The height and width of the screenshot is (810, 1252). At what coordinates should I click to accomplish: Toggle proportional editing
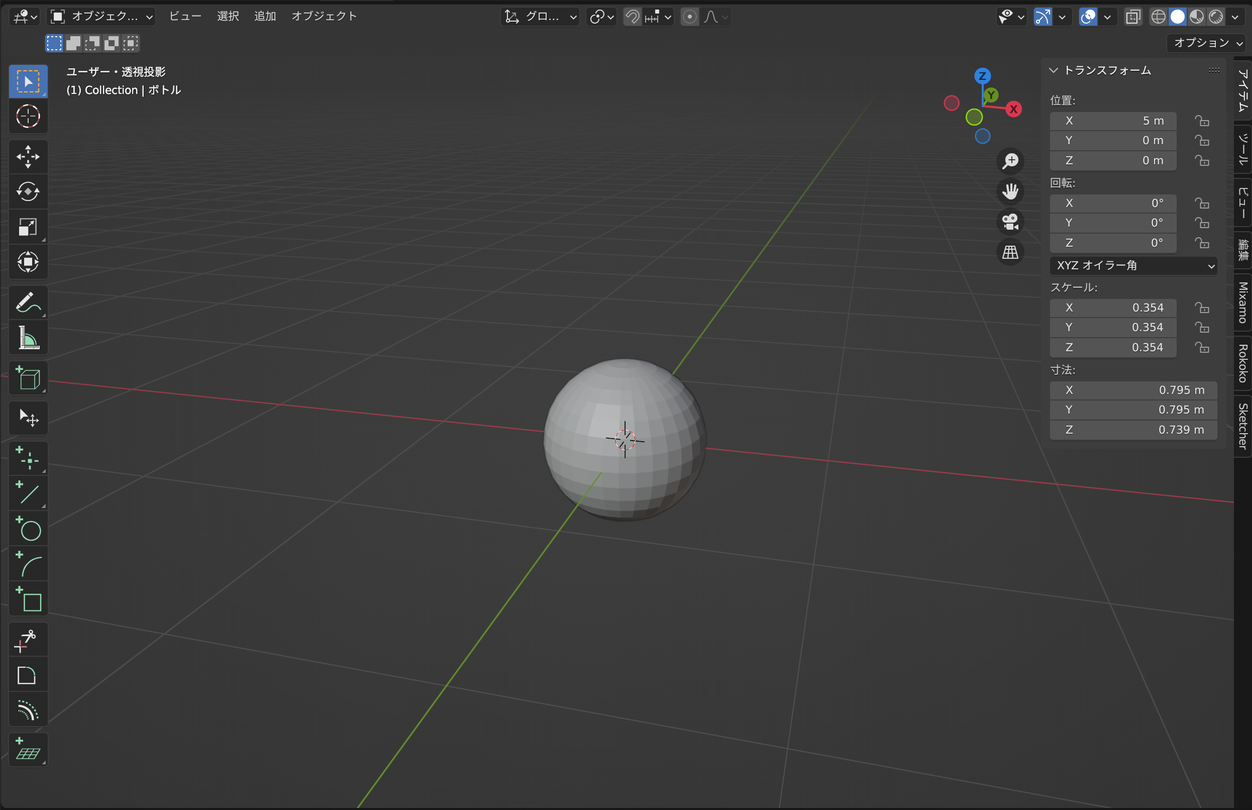click(689, 17)
